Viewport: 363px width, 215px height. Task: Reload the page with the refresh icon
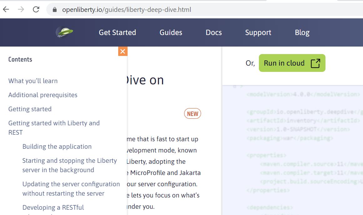pos(36,9)
